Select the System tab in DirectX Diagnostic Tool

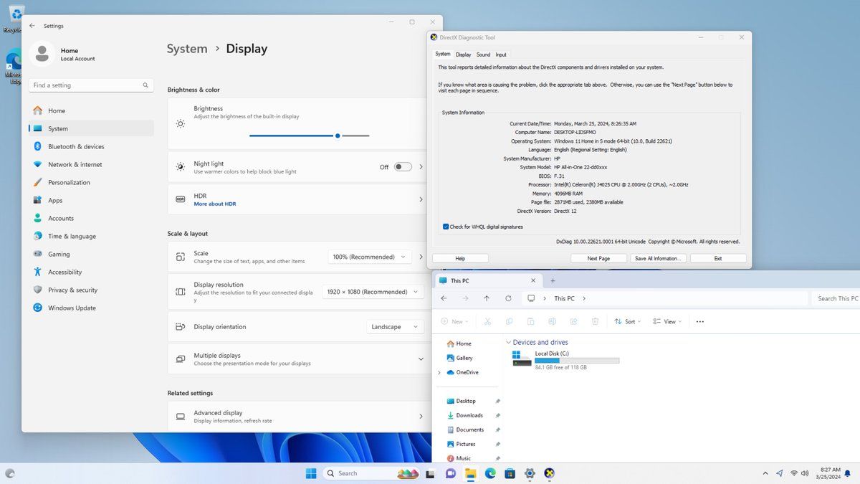coord(443,54)
